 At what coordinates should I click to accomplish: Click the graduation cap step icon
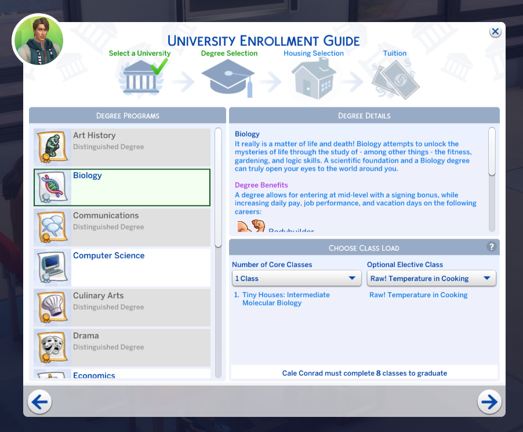(x=228, y=78)
